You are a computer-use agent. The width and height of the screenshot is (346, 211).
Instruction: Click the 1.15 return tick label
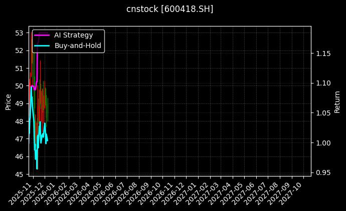pos(323,53)
